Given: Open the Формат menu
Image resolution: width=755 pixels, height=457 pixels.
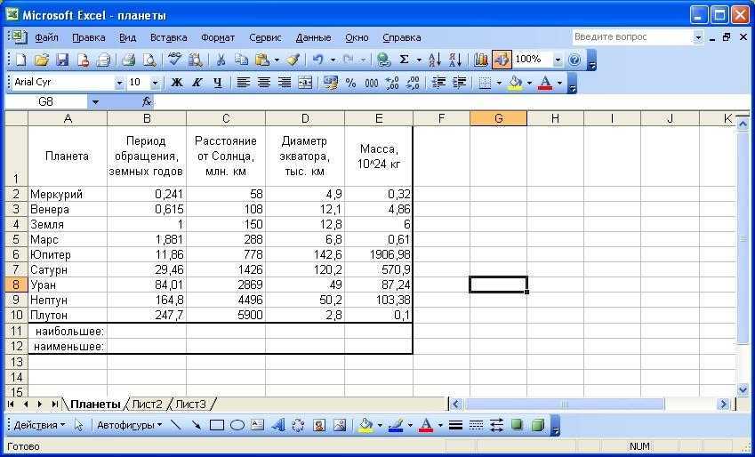Looking at the screenshot, I should coord(218,37).
